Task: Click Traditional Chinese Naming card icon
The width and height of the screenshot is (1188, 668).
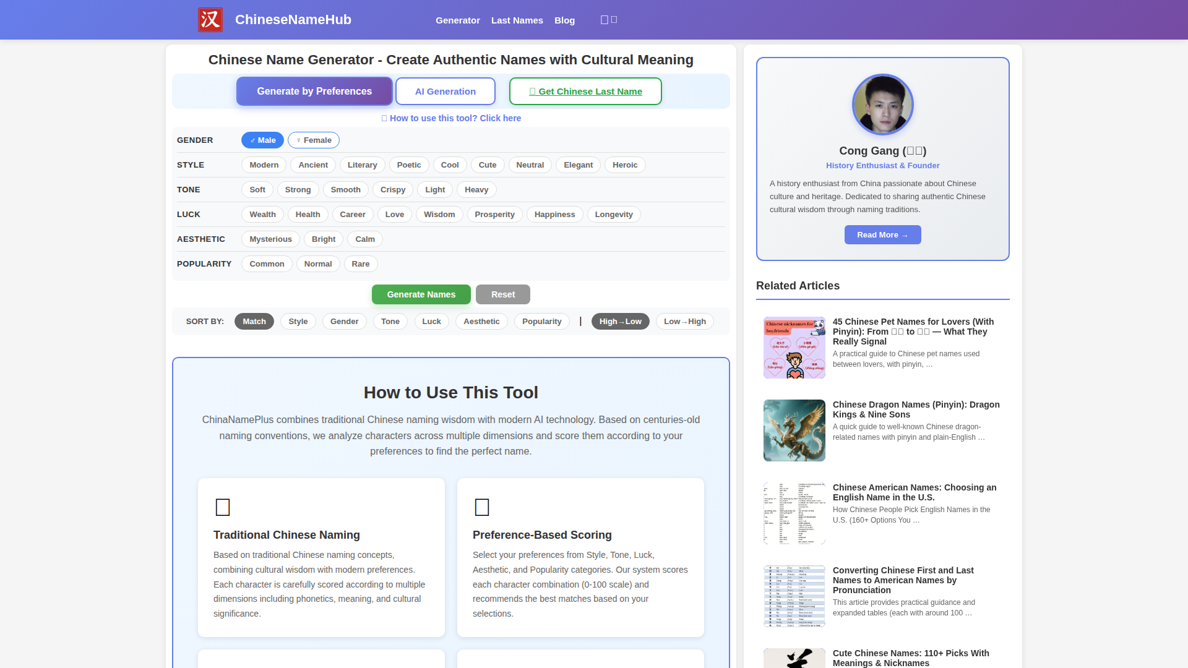Action: tap(223, 507)
